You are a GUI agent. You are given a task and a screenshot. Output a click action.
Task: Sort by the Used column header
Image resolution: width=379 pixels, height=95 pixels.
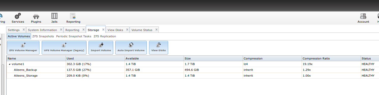pos(95,58)
